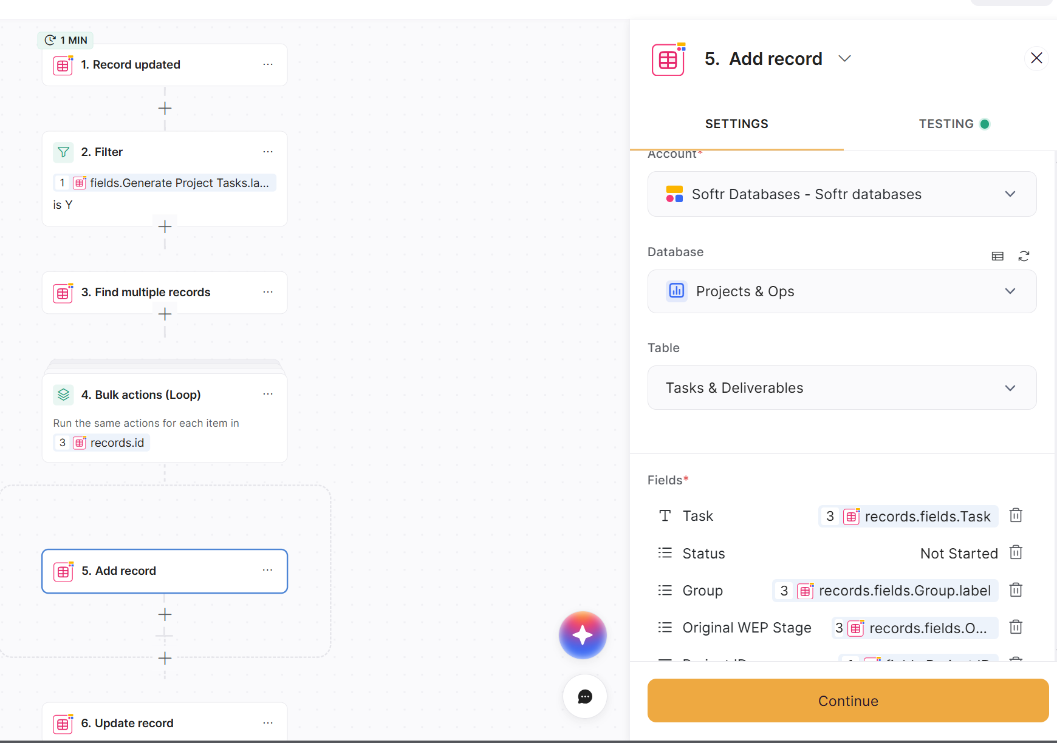Viewport: 1057px width, 743px height.
Task: Select the Update record step
Action: tap(128, 723)
